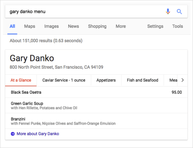193x148 pixels.
Task: Select the At a Glance menu tab
Action: pos(21,80)
